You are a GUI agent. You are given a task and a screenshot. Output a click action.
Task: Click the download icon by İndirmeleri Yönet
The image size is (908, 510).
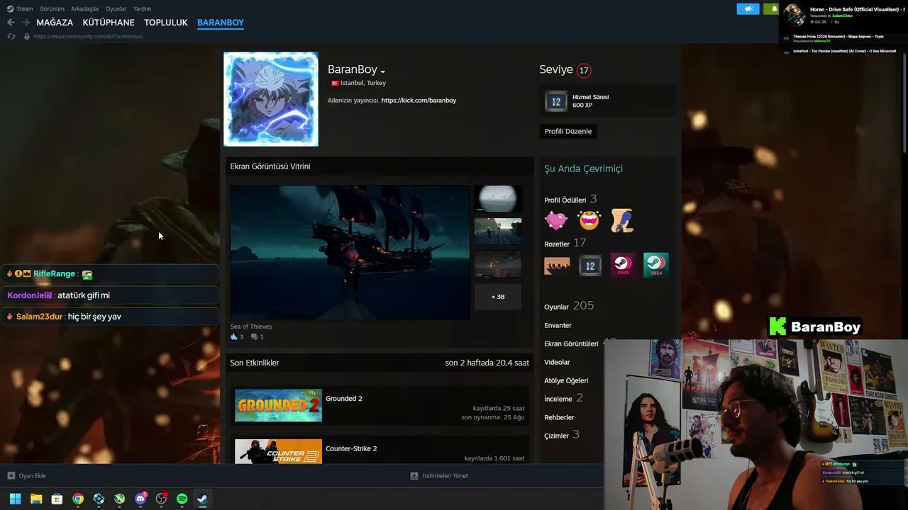point(414,476)
